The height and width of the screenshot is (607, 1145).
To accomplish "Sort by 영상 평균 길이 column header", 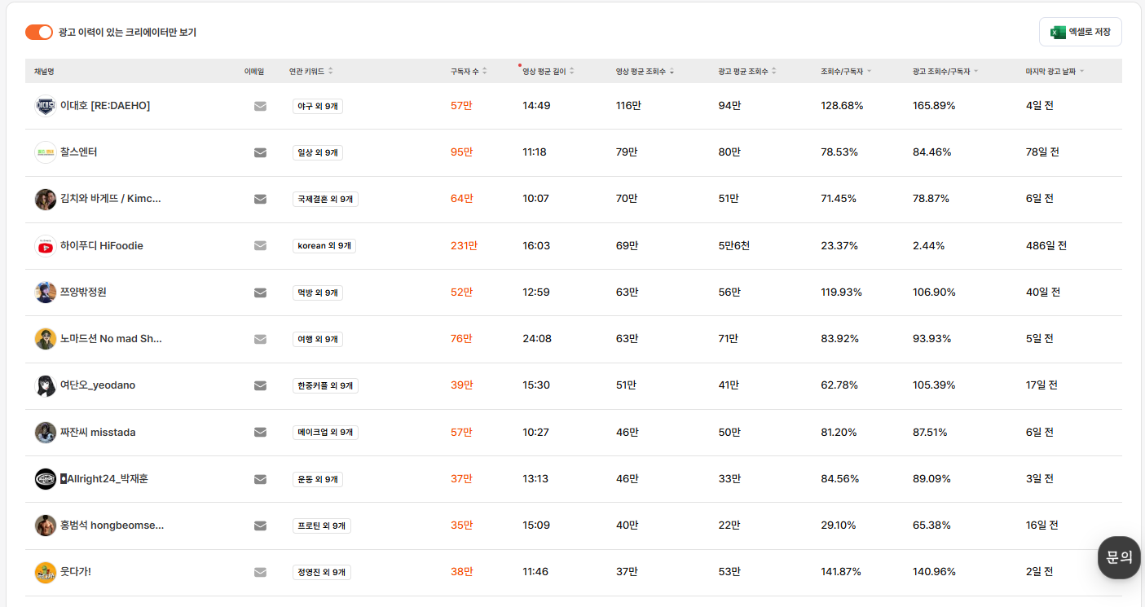I will coord(548,72).
